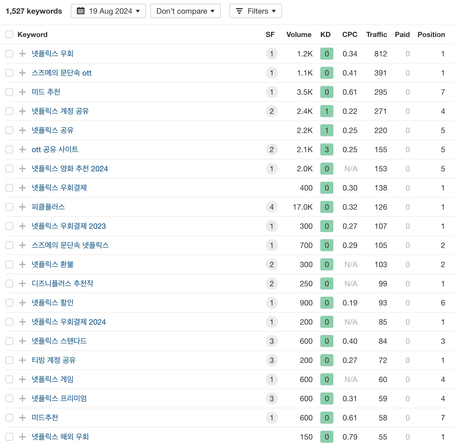Screen dimensions: 454x445
Task: Click the filter funnel icon on Filters button
Action: [239, 11]
